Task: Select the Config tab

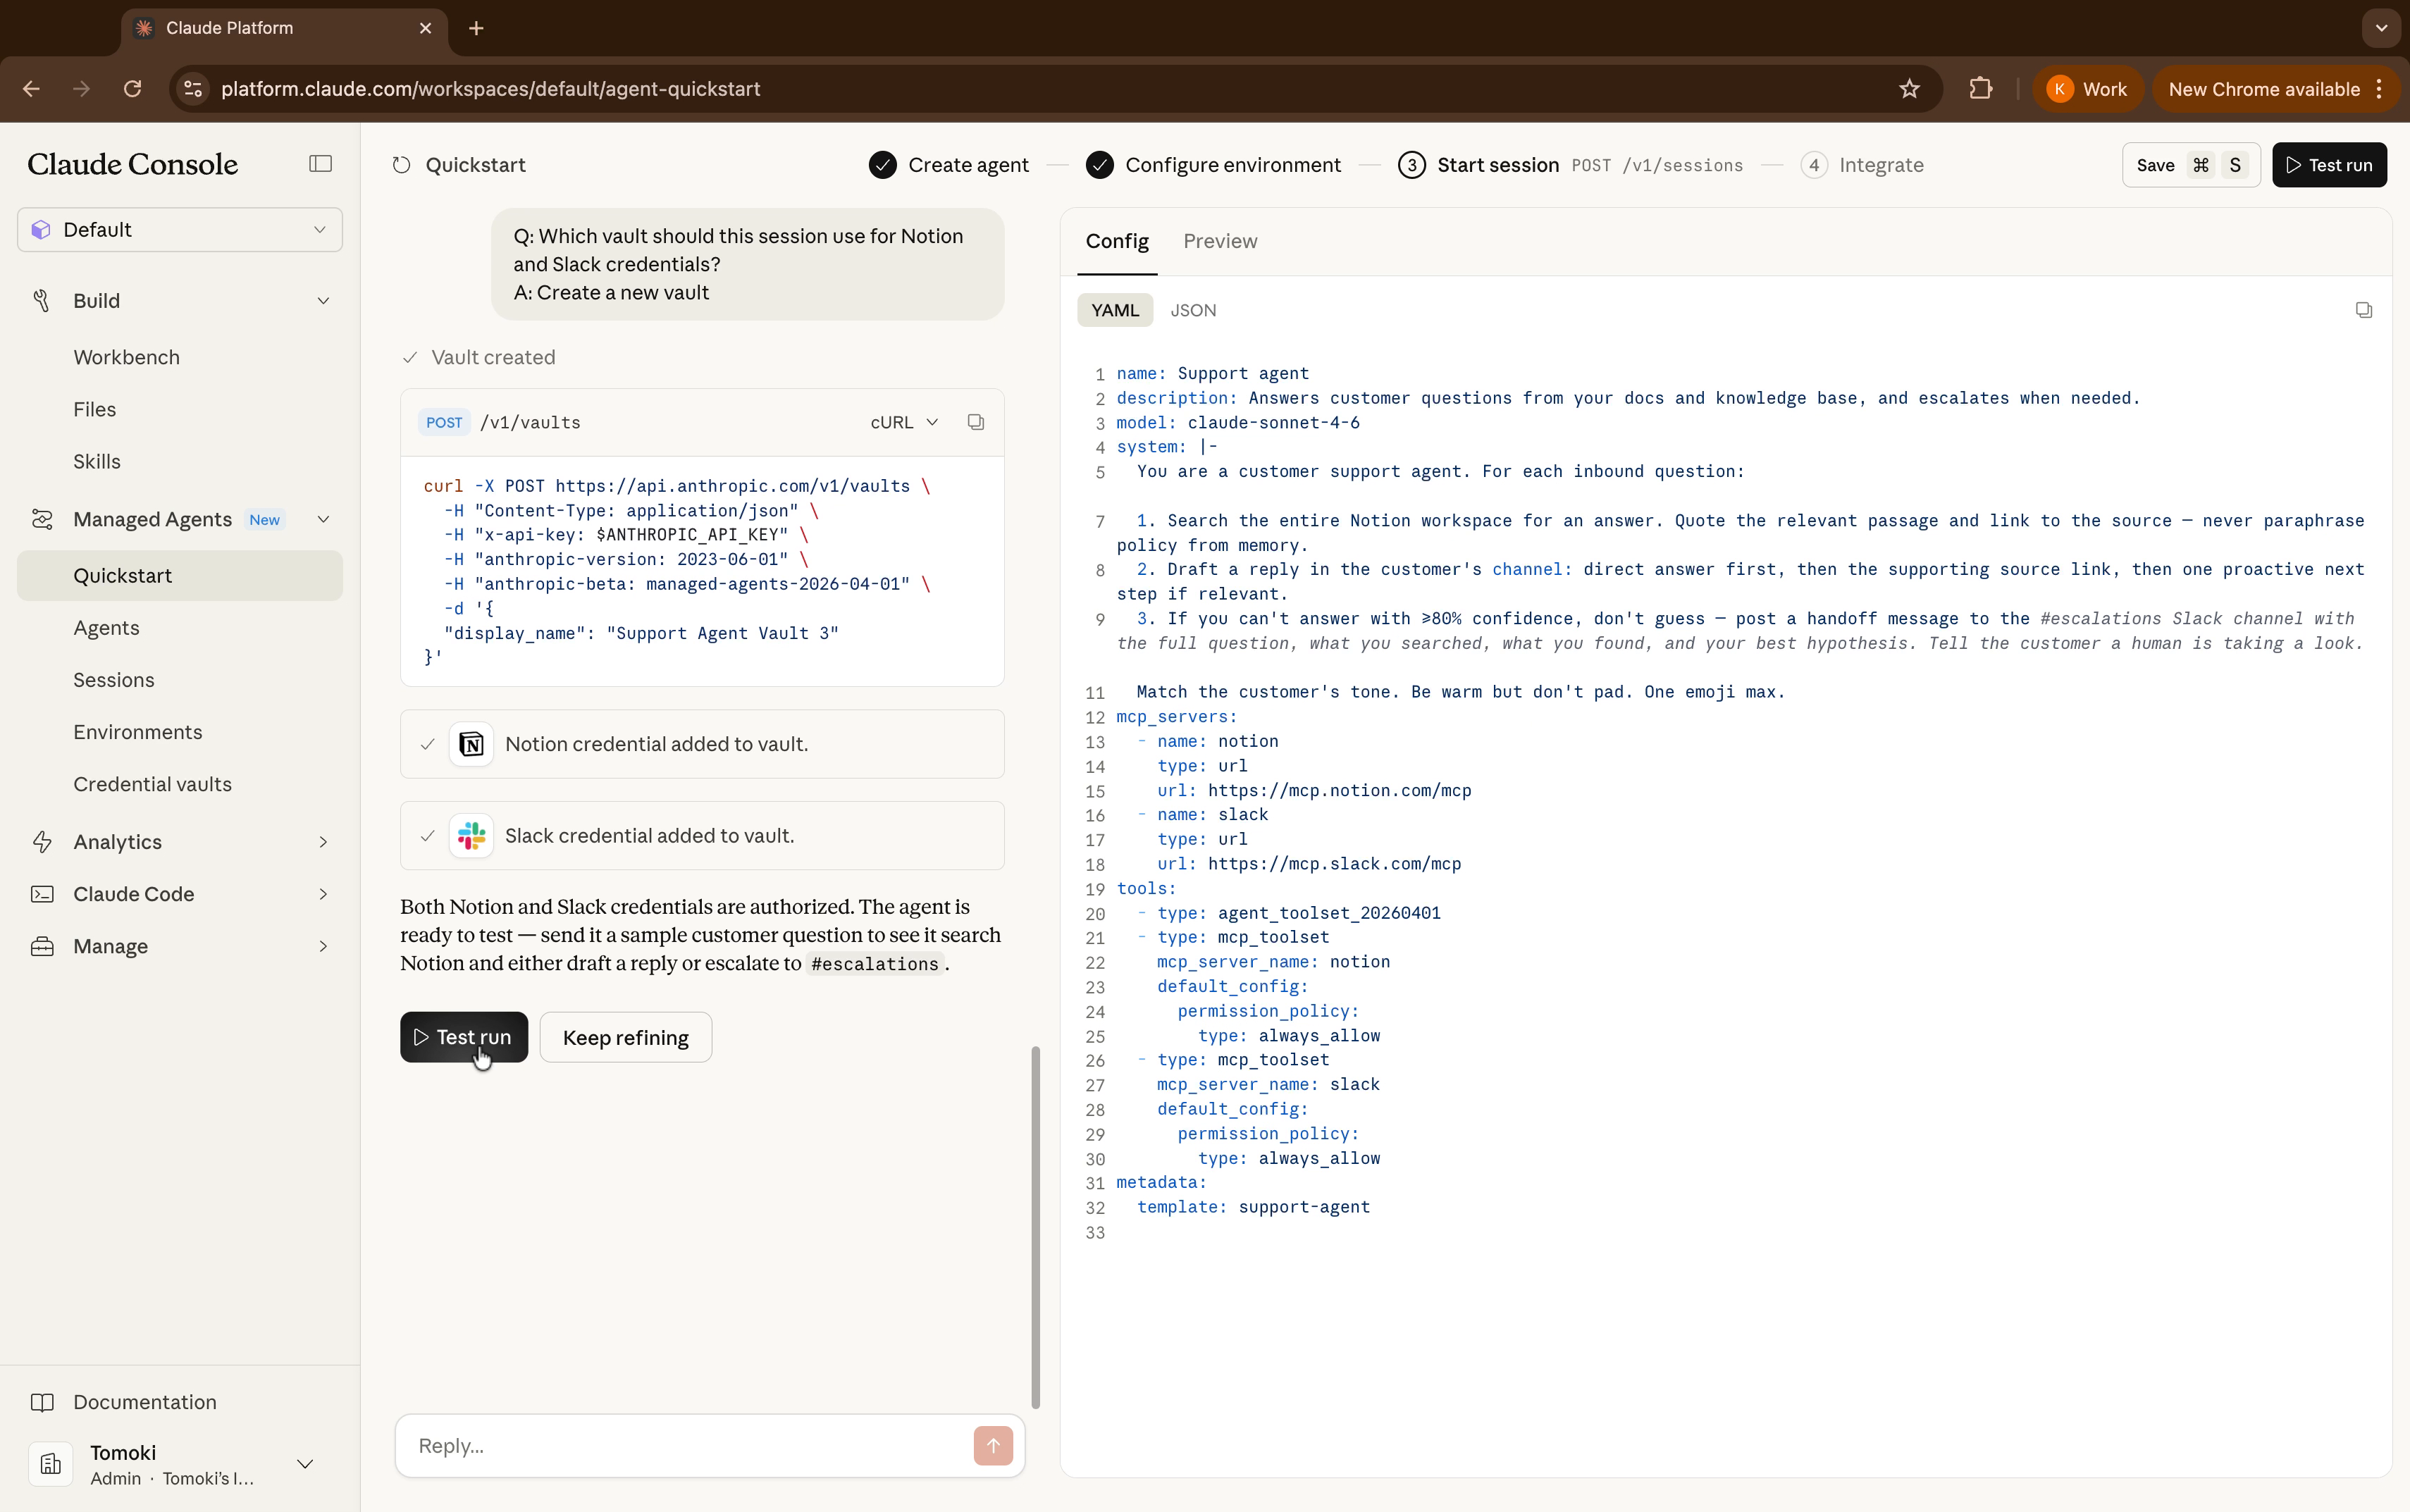Action: coord(1117,241)
